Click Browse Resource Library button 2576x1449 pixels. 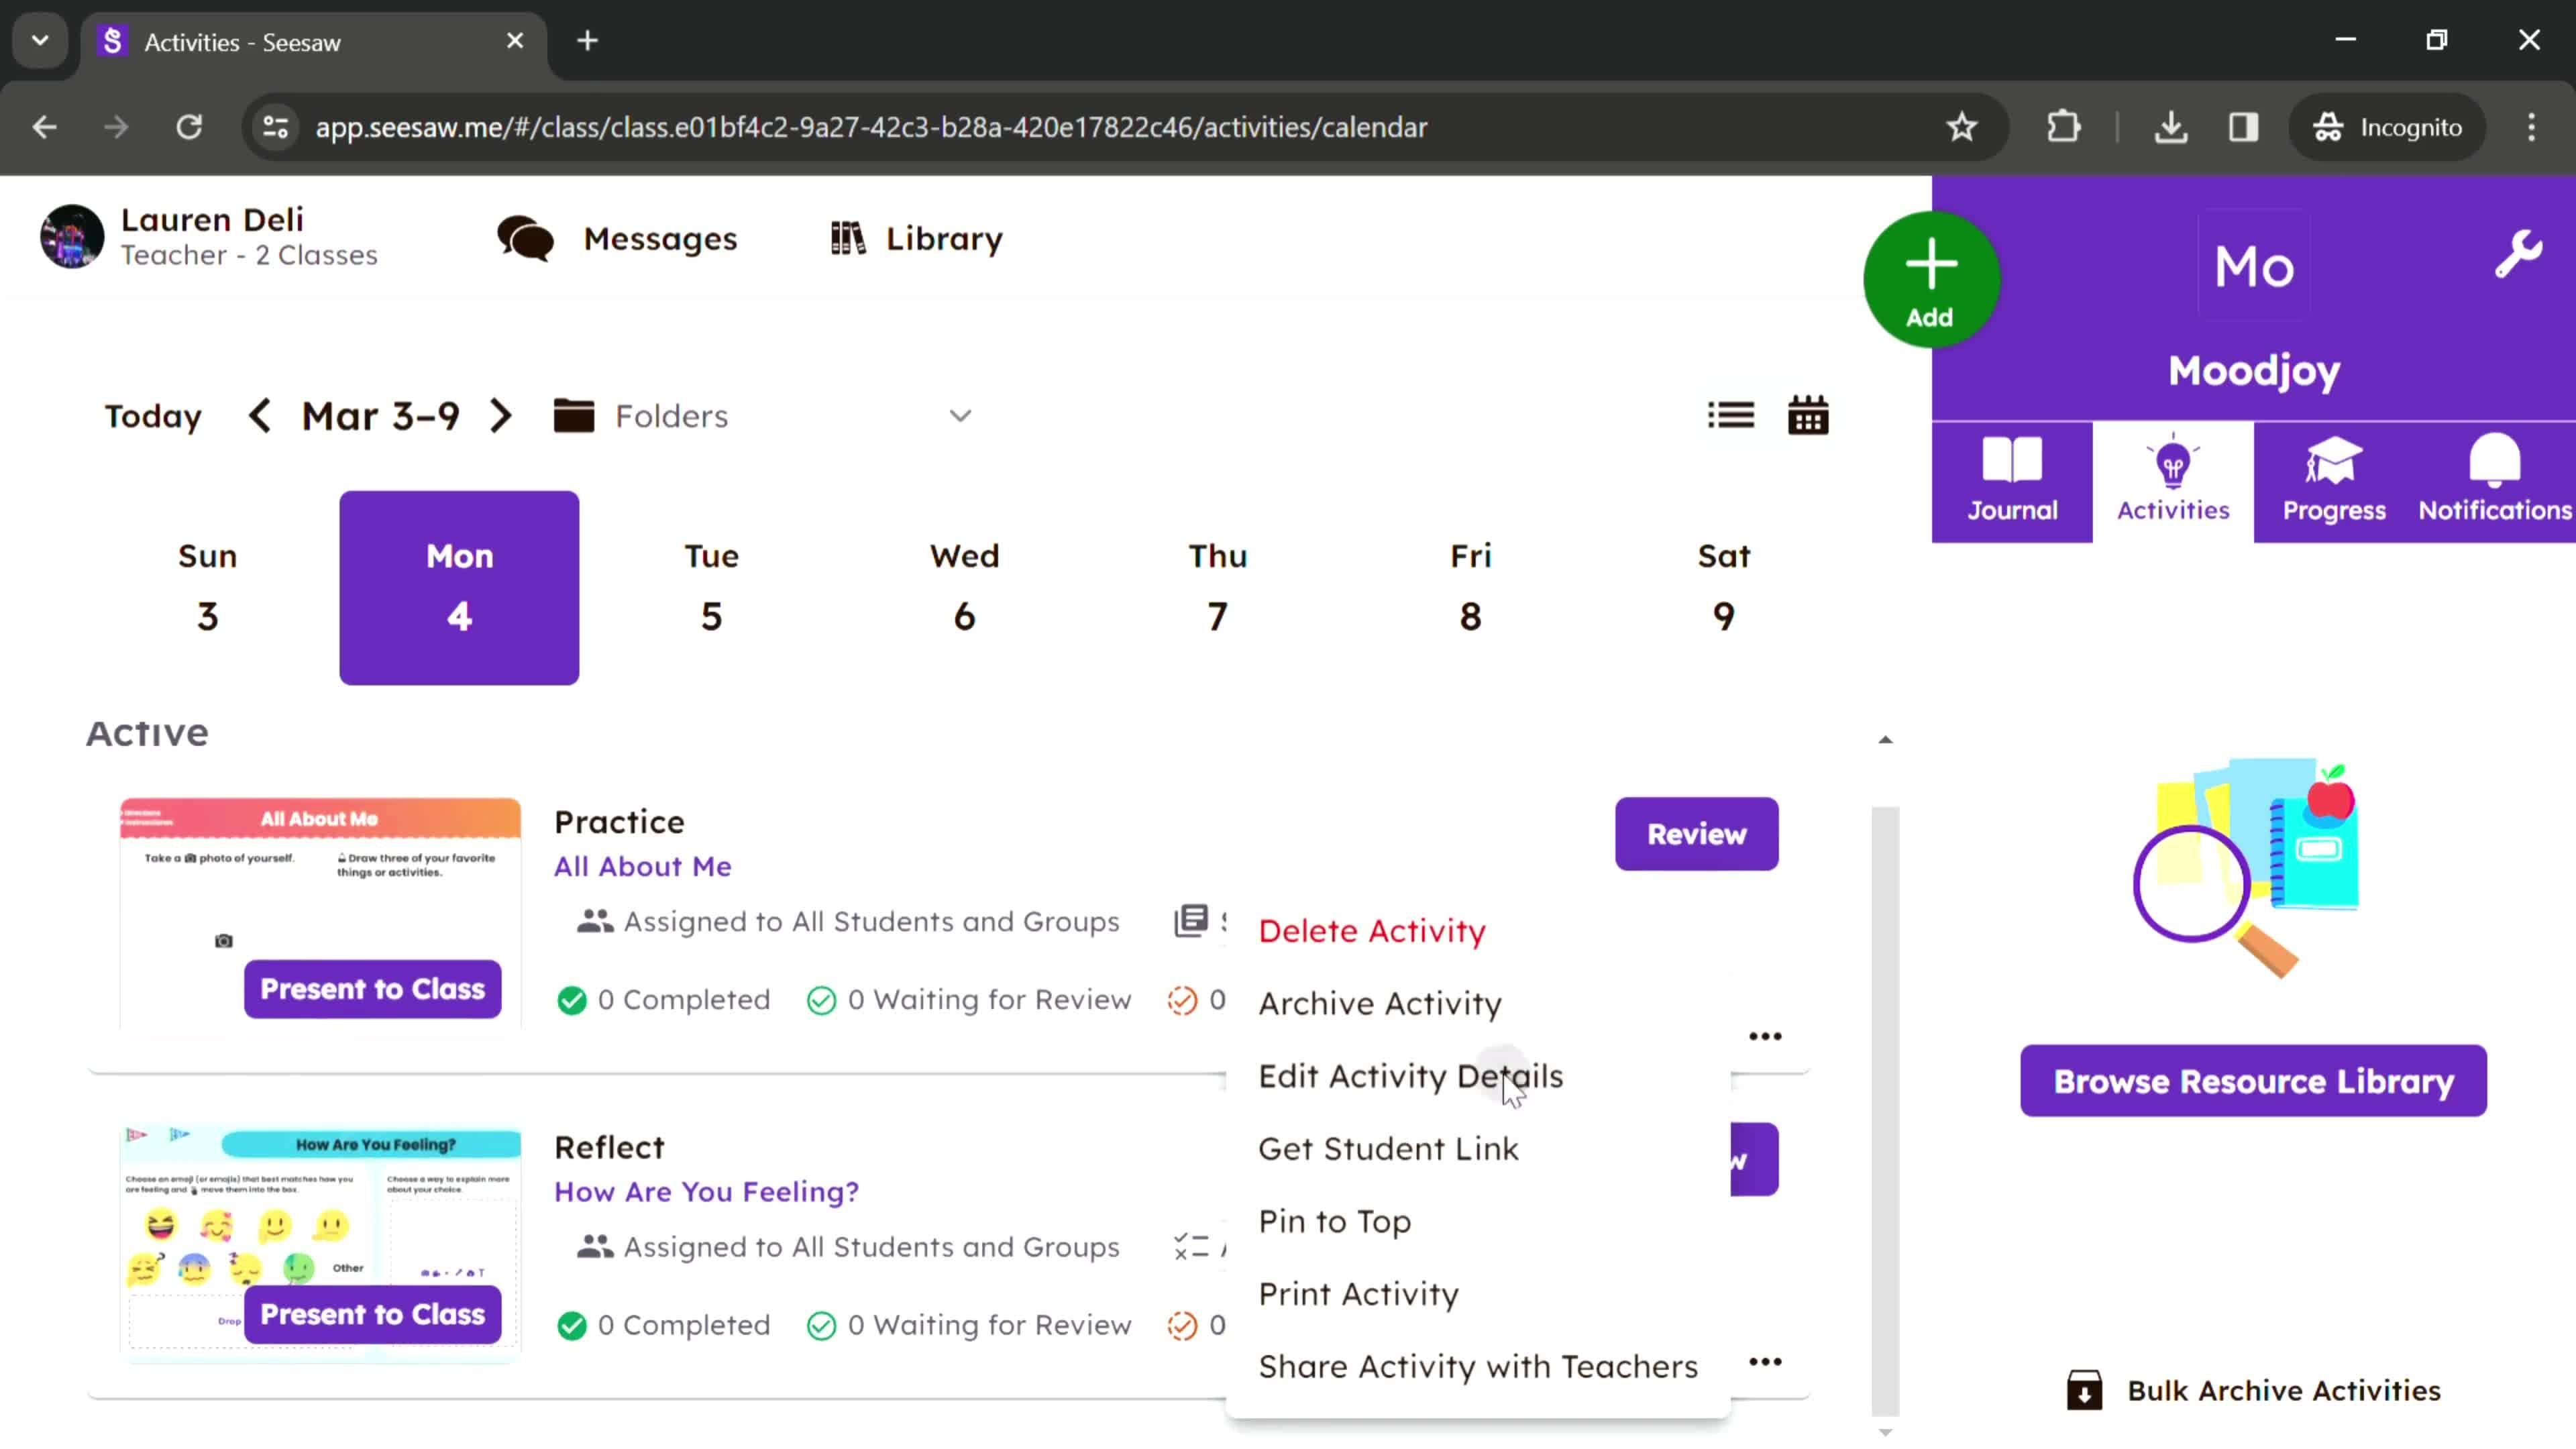click(2254, 1081)
